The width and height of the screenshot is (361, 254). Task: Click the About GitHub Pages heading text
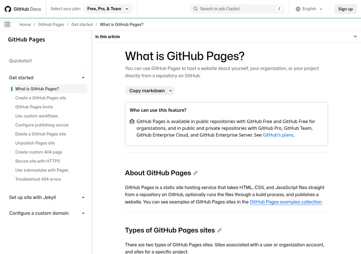pos(158,173)
